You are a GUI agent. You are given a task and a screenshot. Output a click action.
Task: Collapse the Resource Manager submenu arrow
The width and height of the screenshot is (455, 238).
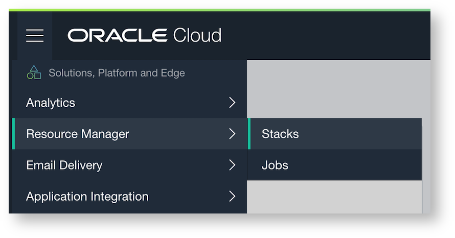click(232, 134)
